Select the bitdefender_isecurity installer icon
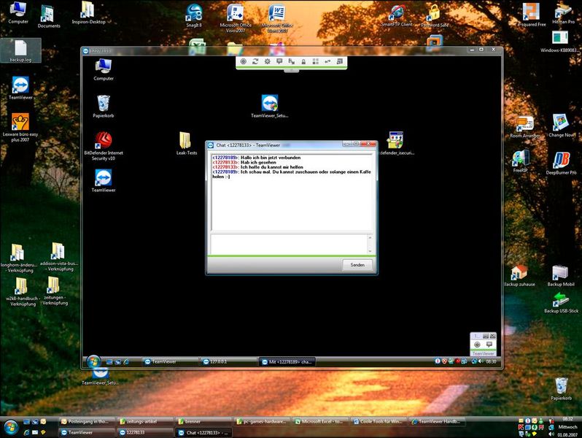The height and width of the screenshot is (438, 582). pos(396,143)
